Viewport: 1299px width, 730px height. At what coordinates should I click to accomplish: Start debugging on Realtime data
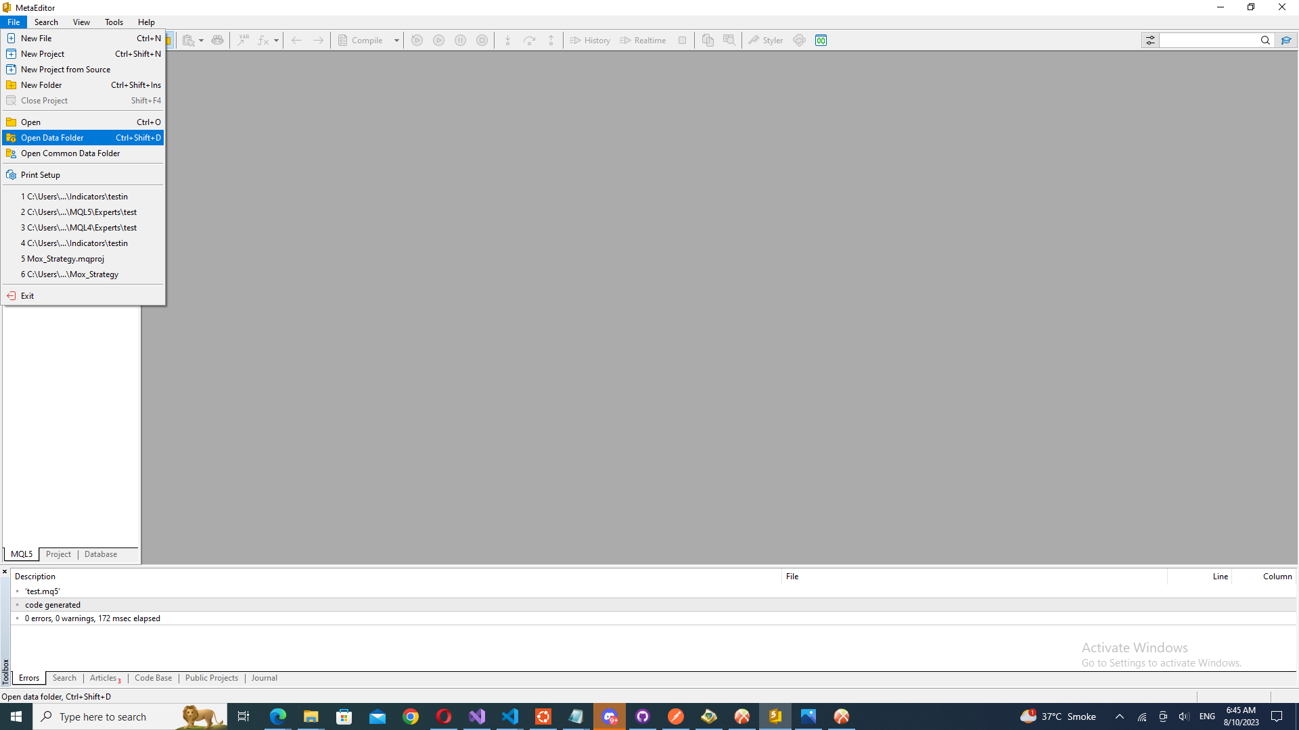coord(642,41)
